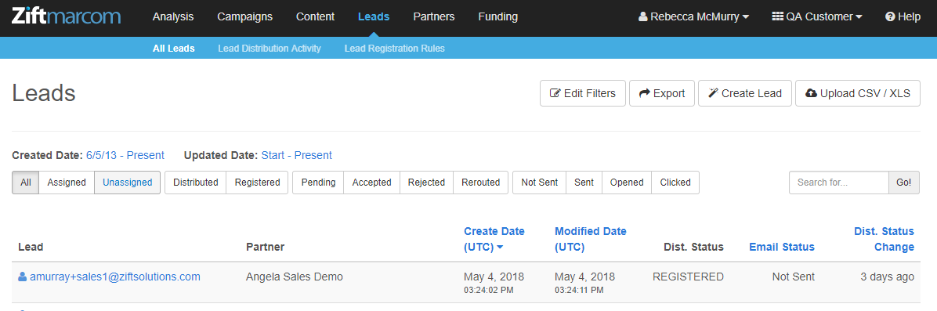Toggle the Not Sent filter
The height and width of the screenshot is (311, 937).
coord(539,183)
